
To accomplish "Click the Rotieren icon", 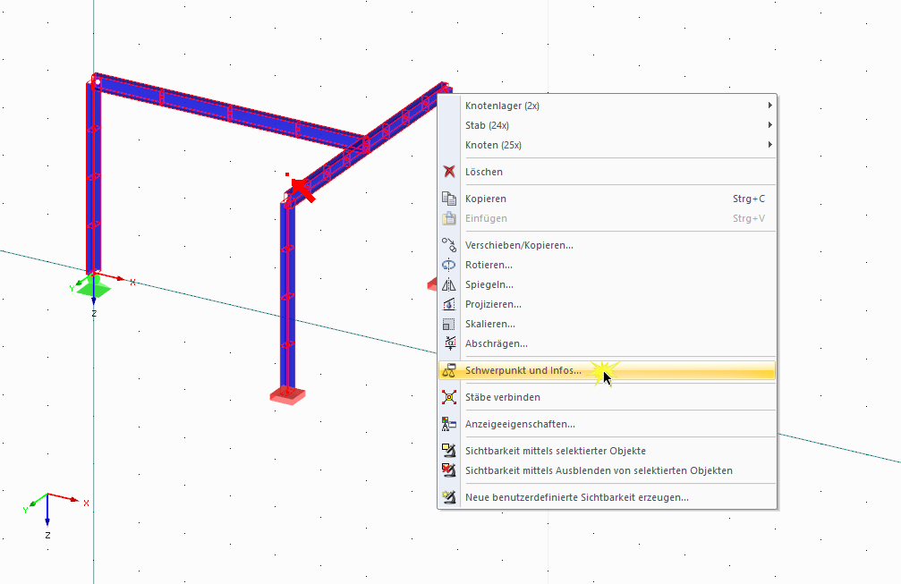I will (x=449, y=265).
